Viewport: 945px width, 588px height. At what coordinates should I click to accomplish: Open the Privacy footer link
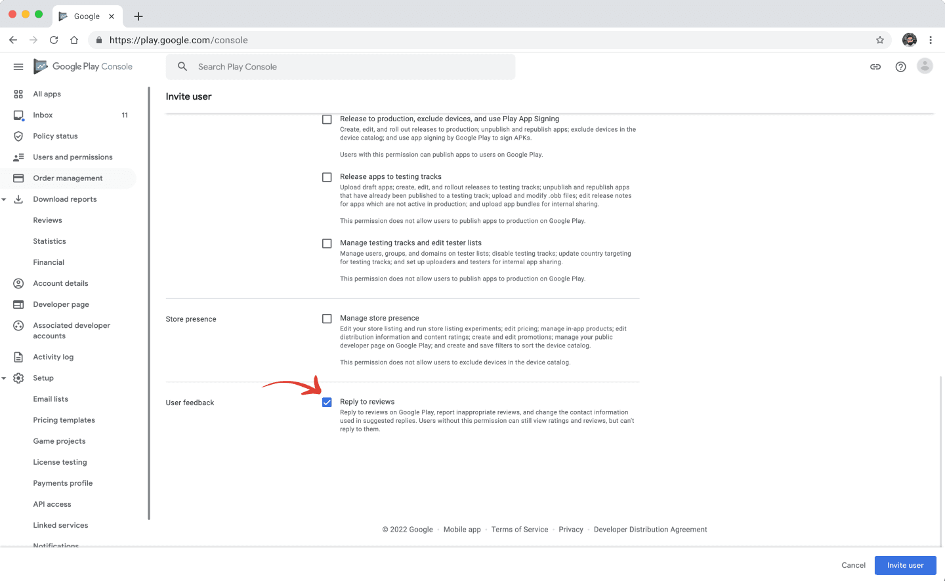(x=571, y=530)
